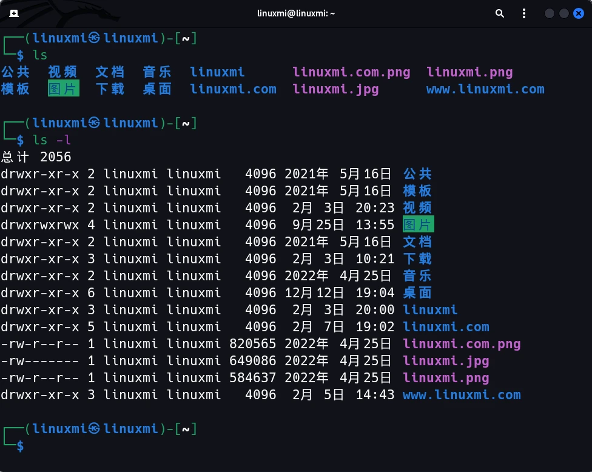Image resolution: width=592 pixels, height=472 pixels.
Task: Click 视频 in the first ls output
Action: pos(62,72)
